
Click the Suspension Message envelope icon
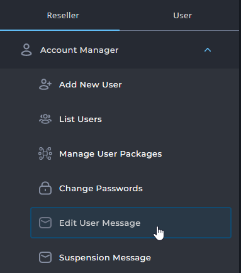(x=45, y=257)
